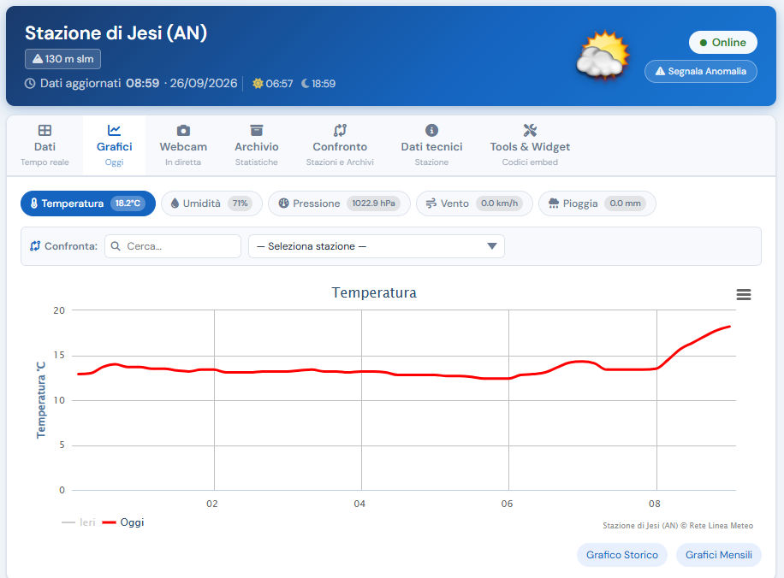This screenshot has height=578, width=784.
Task: Click the Confronto arrows icon
Action: click(x=340, y=130)
